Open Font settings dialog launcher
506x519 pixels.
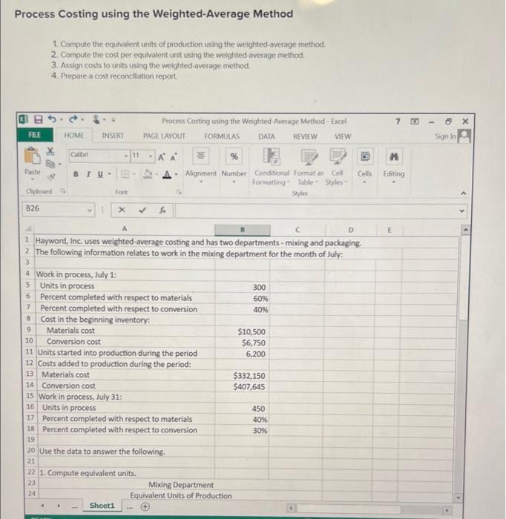[179, 191]
